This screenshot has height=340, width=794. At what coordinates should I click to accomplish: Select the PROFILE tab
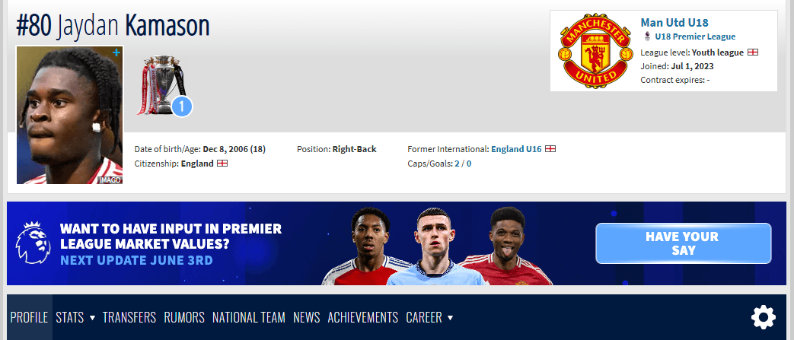30,317
